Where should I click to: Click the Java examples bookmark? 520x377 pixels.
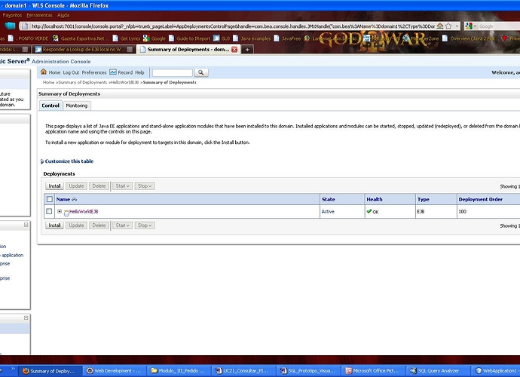[252, 38]
